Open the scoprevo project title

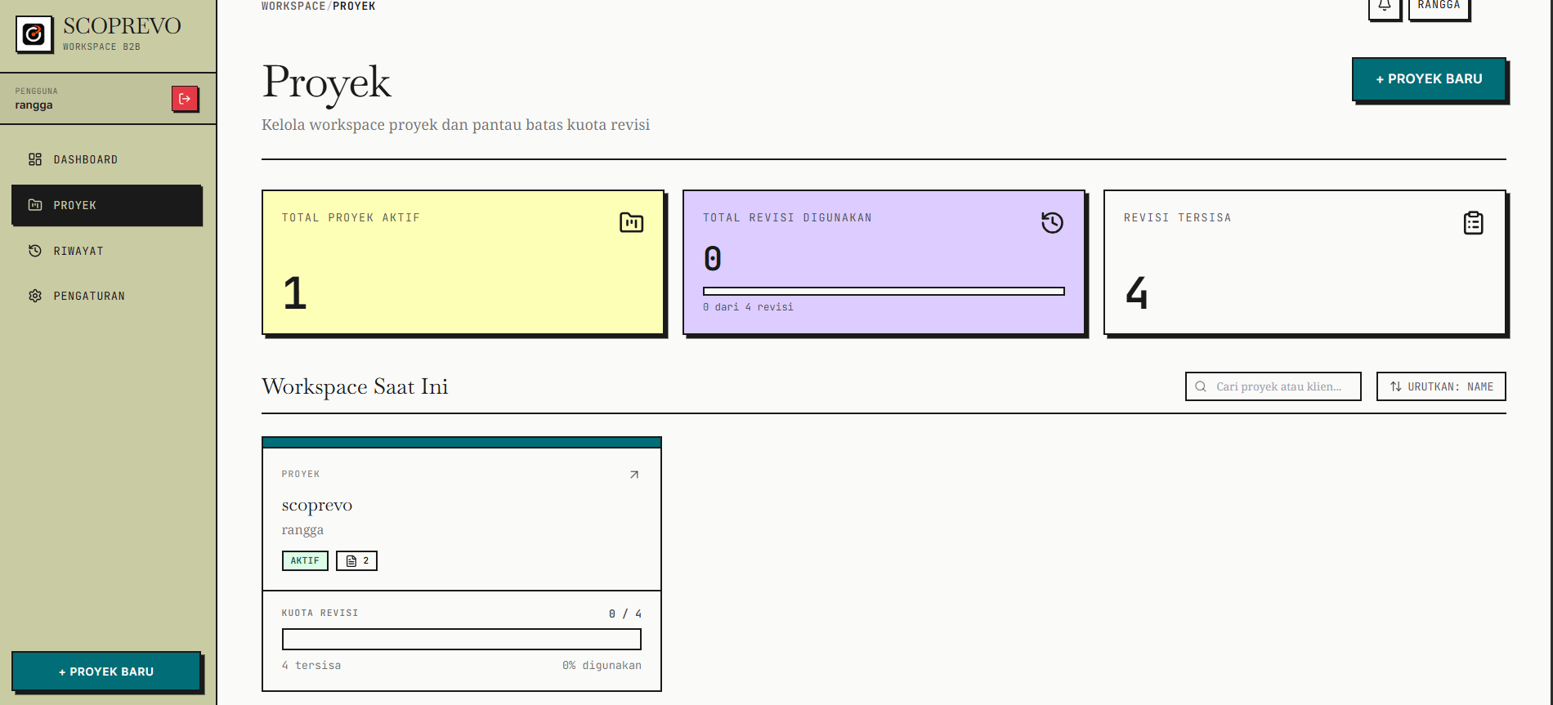coord(317,505)
